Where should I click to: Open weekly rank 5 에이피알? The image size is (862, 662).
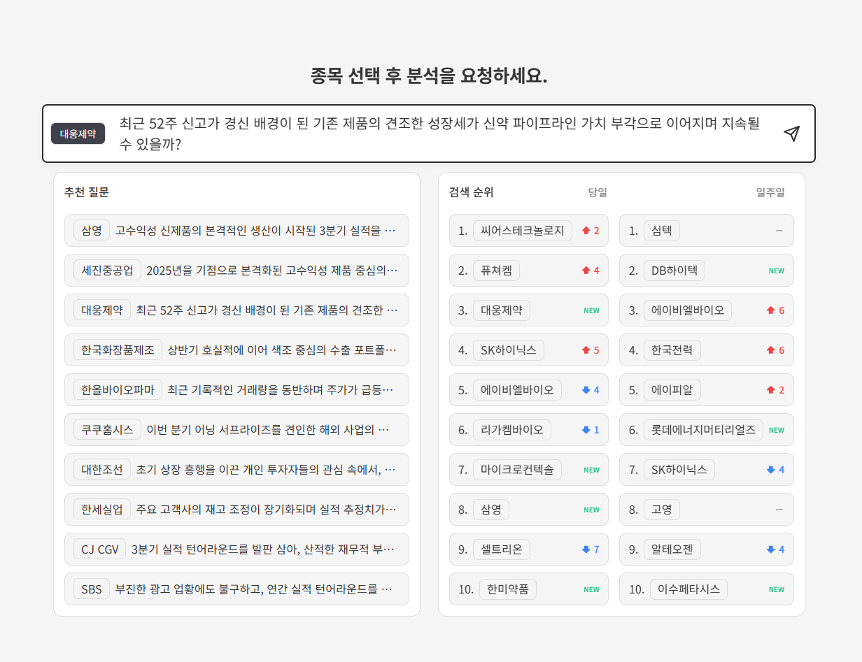coord(707,390)
